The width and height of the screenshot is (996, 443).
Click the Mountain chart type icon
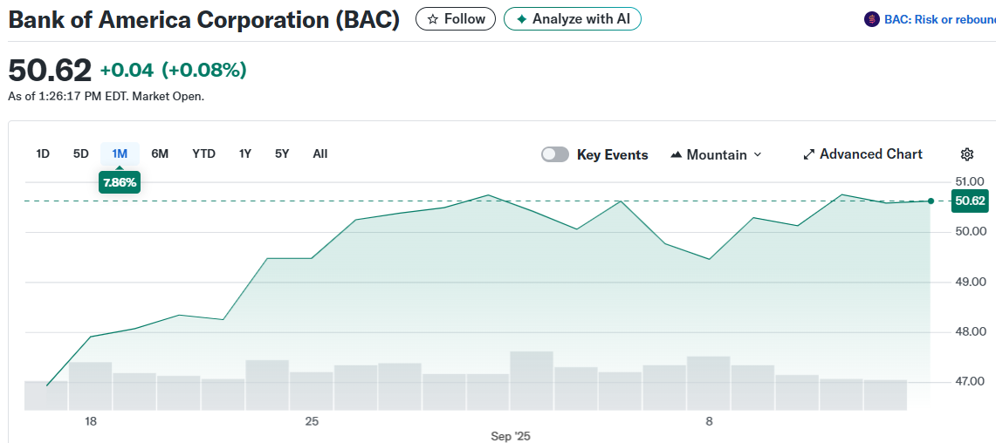coord(677,154)
